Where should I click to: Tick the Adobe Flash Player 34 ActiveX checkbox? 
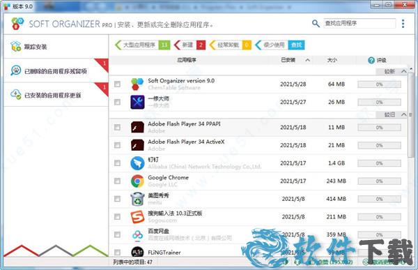click(117, 145)
